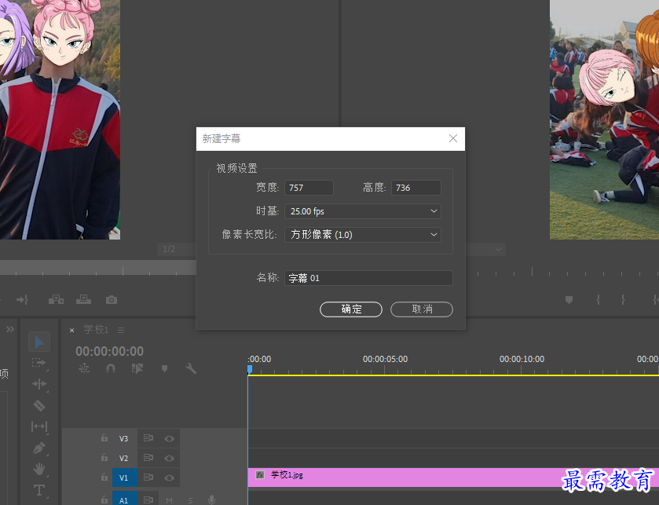The height and width of the screenshot is (505, 659).
Task: Hide track V3 with eye icon
Action: click(170, 438)
